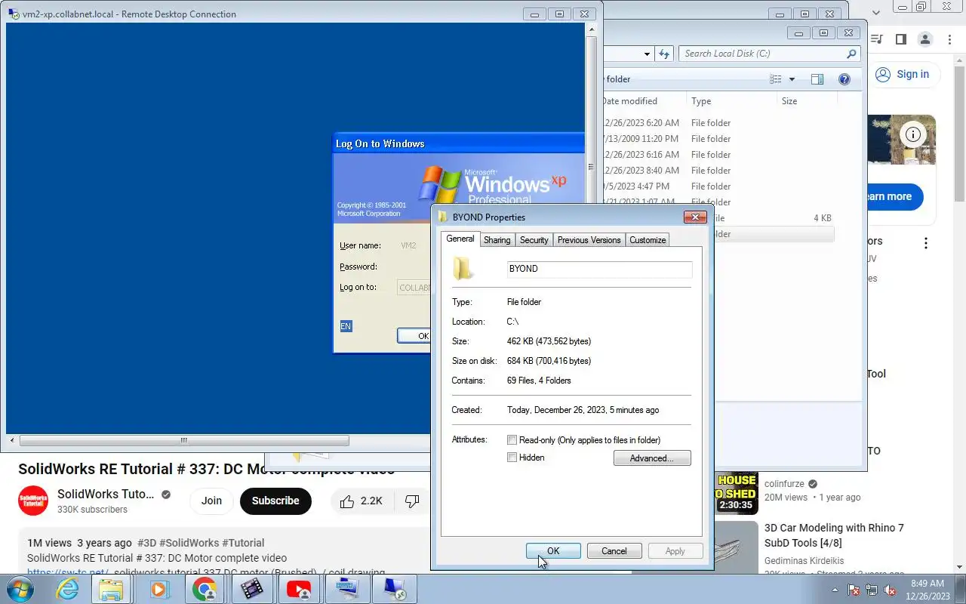Open 3D Car Modeling with Rhino 7 video
Image resolution: width=966 pixels, height=604 pixels.
834,535
